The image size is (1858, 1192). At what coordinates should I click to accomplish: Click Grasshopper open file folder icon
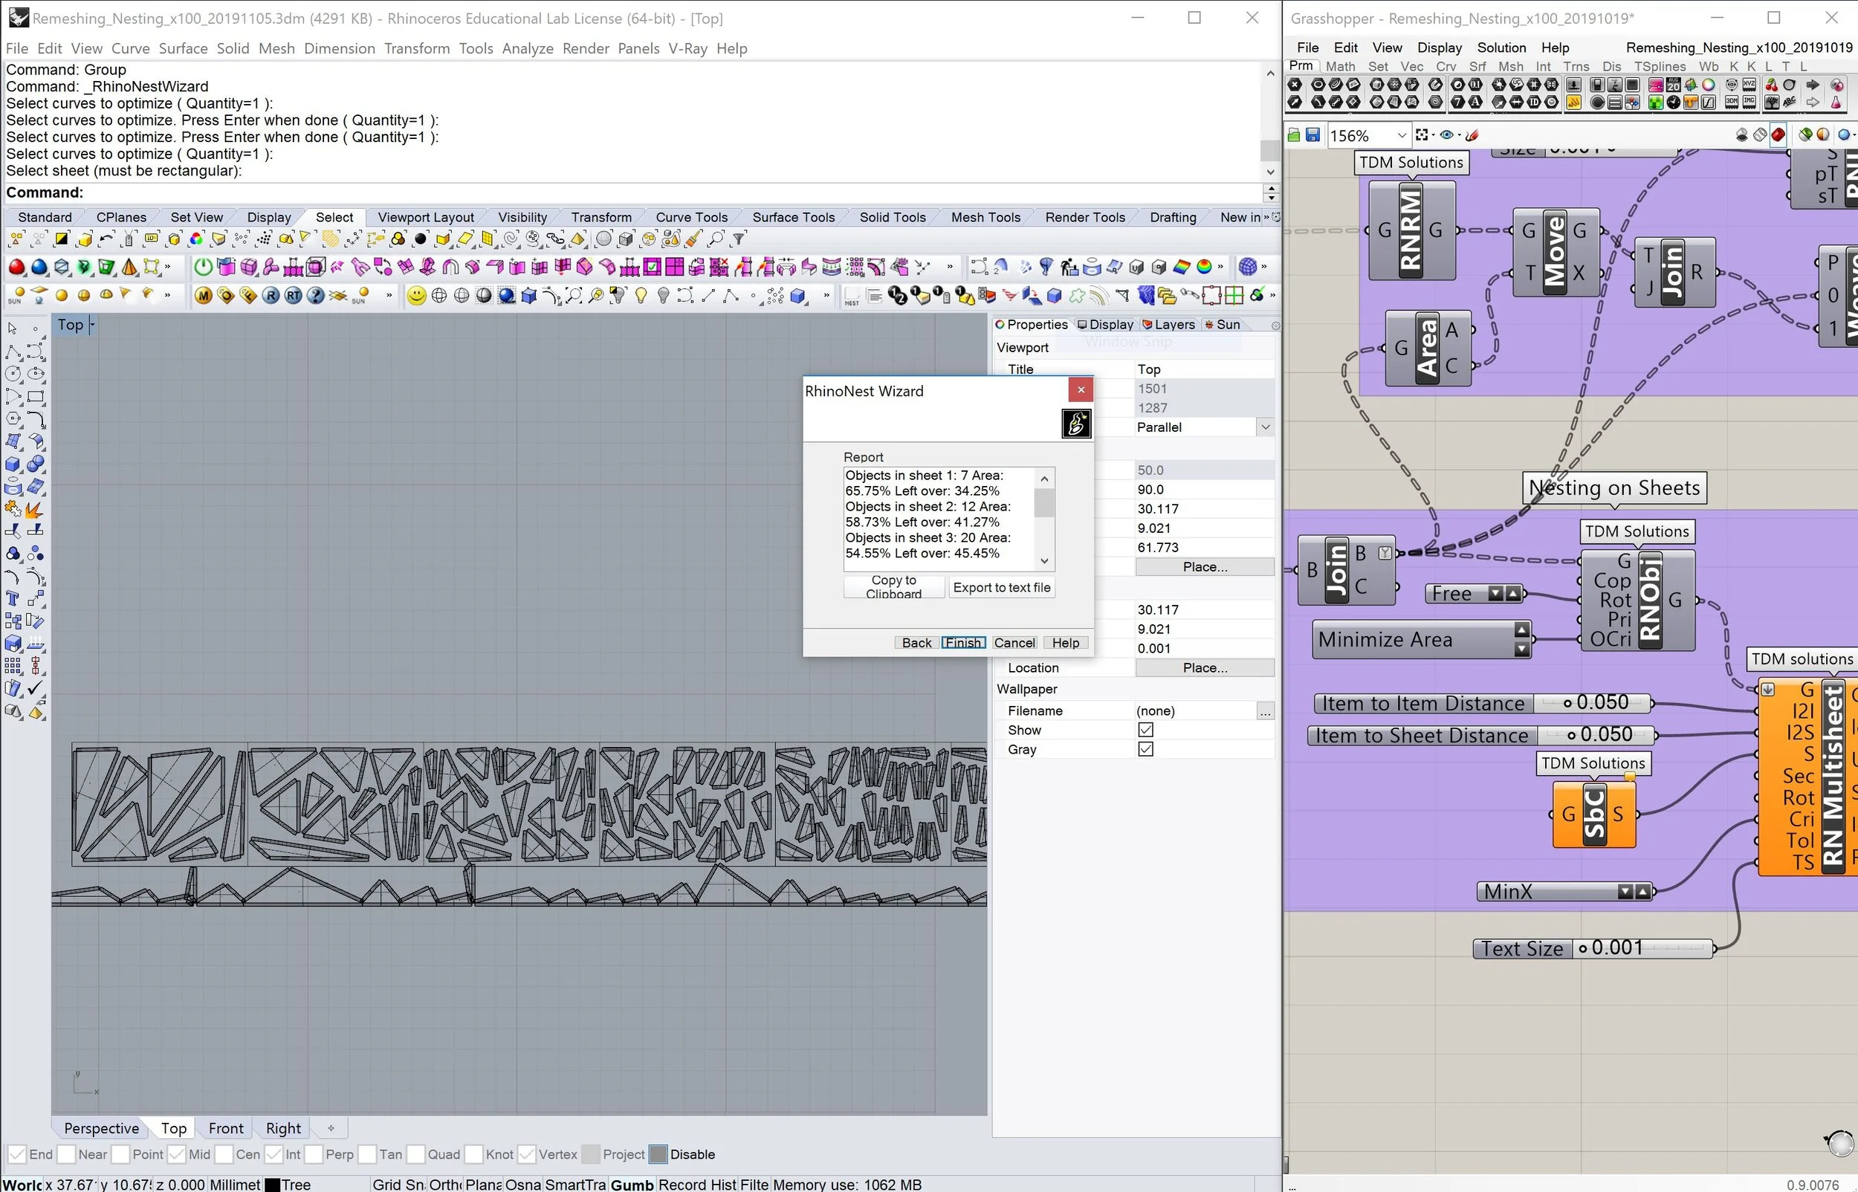click(x=1294, y=135)
